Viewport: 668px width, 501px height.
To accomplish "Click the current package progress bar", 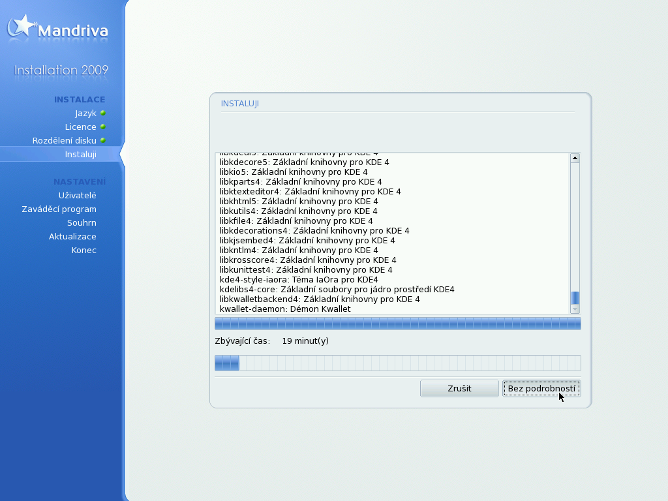I will coord(398,324).
